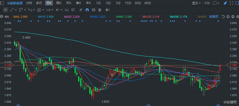
Task: Delete drawings with the trash icon
Action: pyautogui.click(x=100, y=10)
